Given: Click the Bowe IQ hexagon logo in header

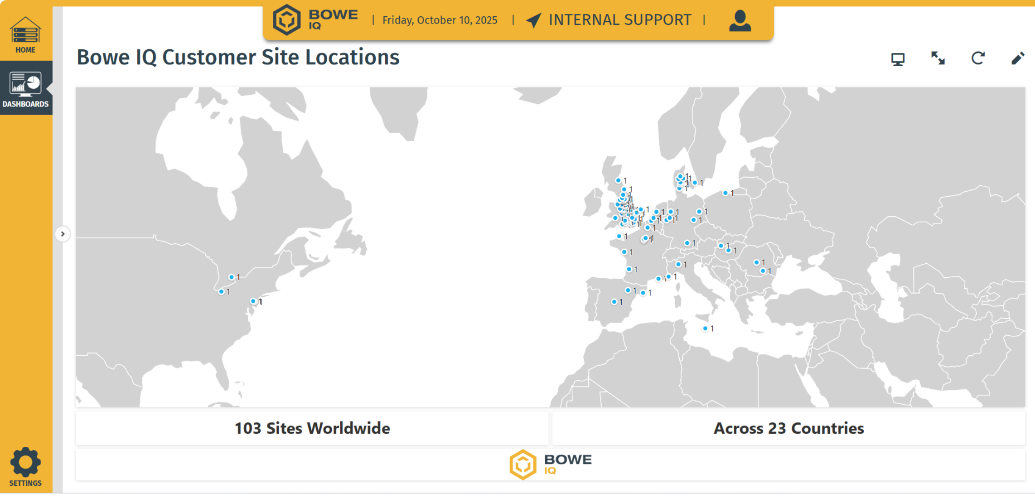Looking at the screenshot, I should (287, 20).
